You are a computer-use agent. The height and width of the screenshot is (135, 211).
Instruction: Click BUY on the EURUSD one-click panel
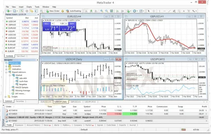(x=72, y=24)
